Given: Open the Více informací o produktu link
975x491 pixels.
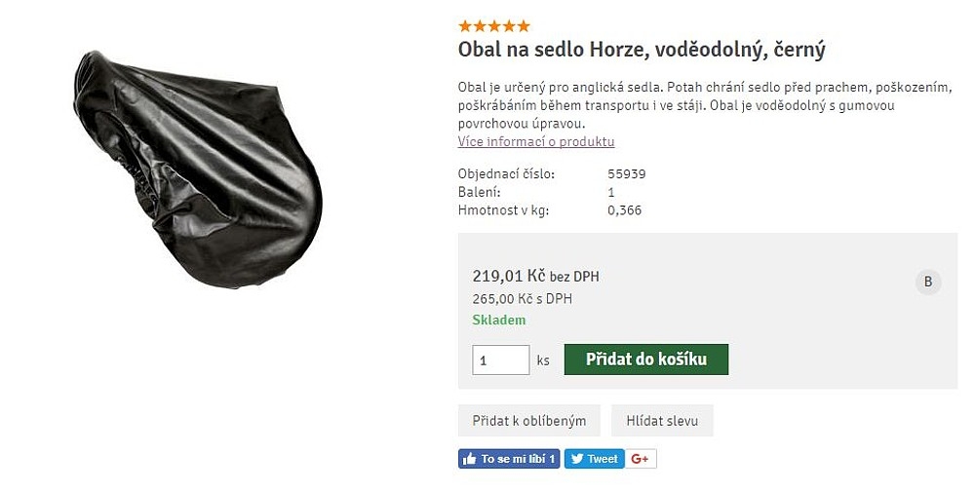Looking at the screenshot, I should [536, 141].
